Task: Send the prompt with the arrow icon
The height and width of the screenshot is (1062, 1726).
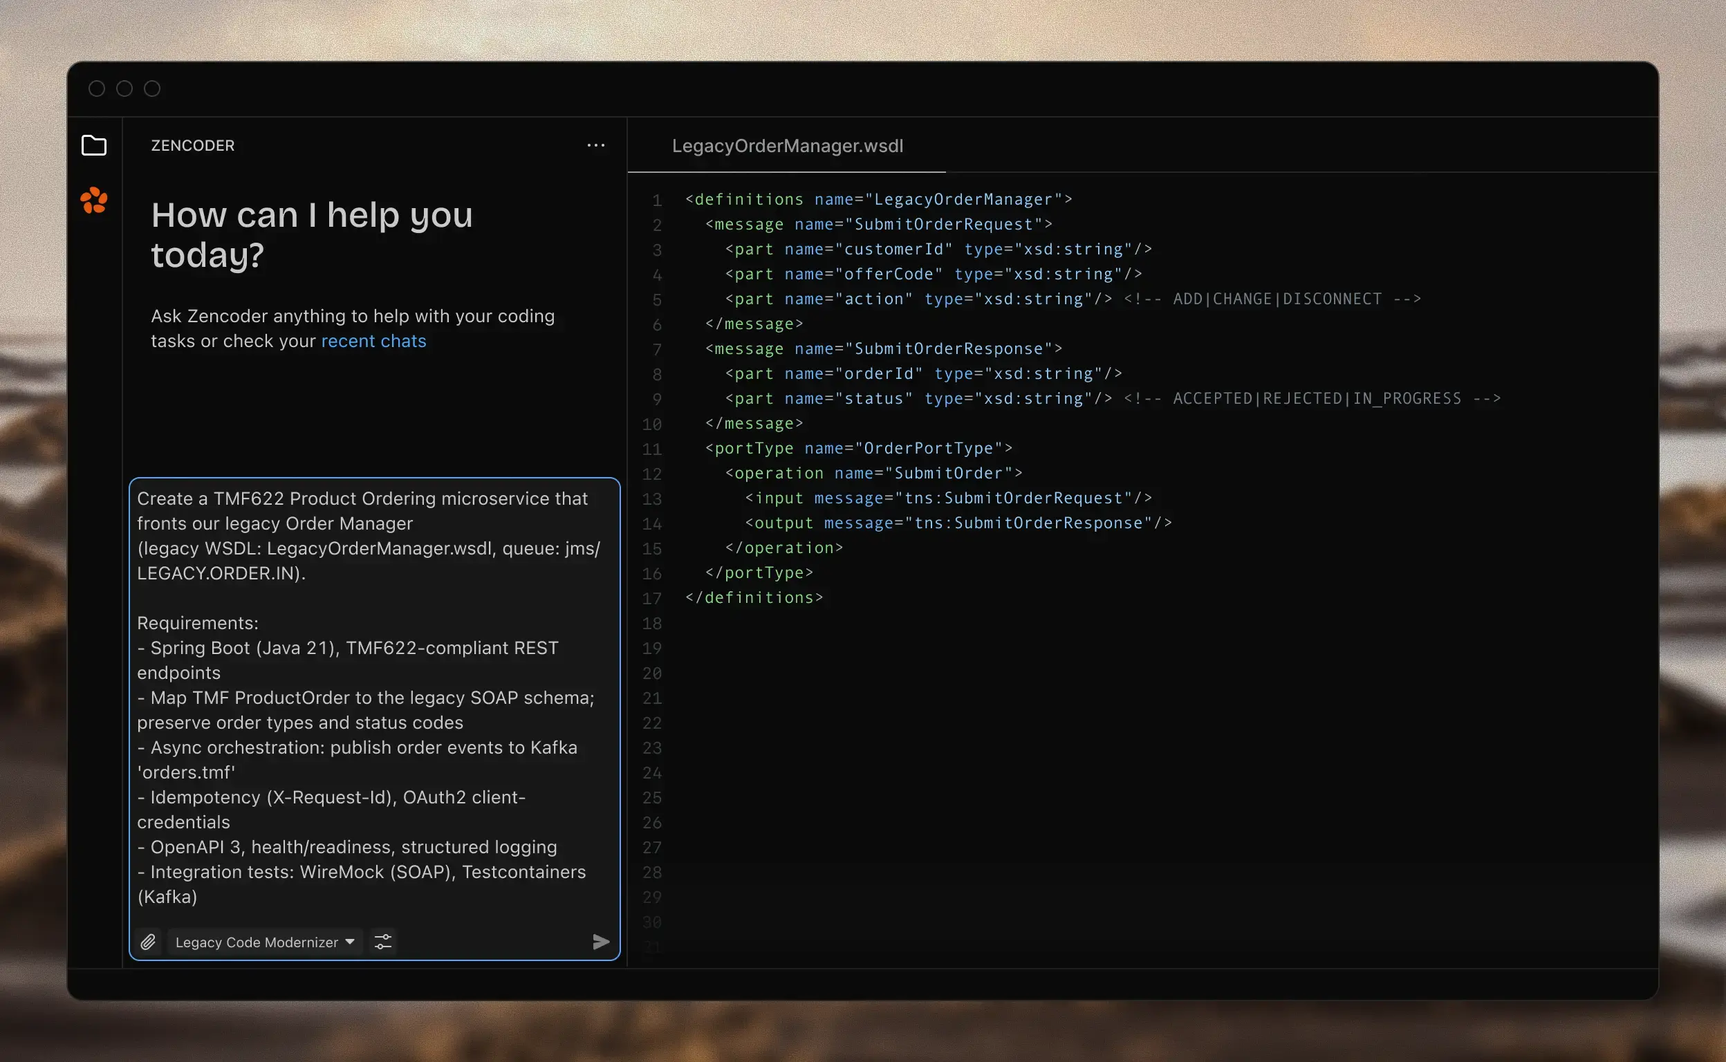Action: point(601,942)
